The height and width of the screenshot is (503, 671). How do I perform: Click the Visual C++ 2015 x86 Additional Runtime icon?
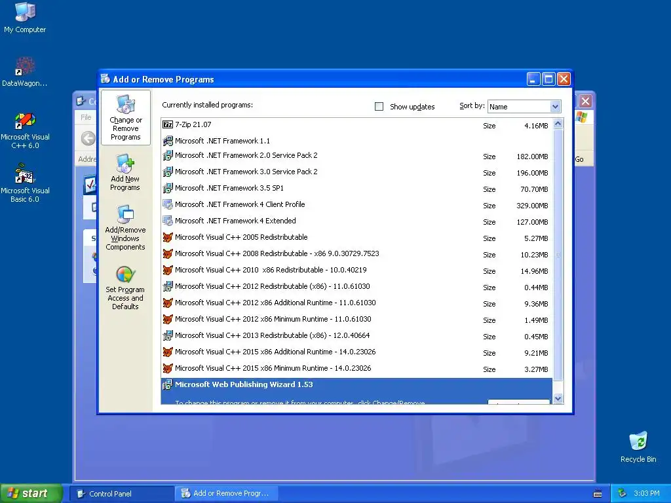click(168, 352)
